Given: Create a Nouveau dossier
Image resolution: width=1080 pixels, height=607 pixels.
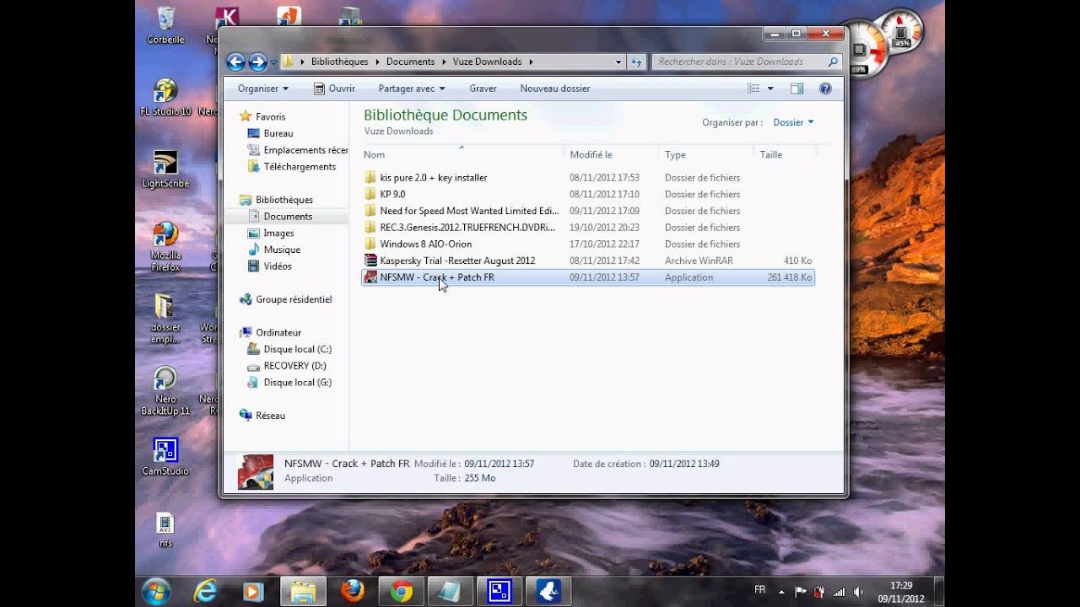Looking at the screenshot, I should (x=554, y=89).
